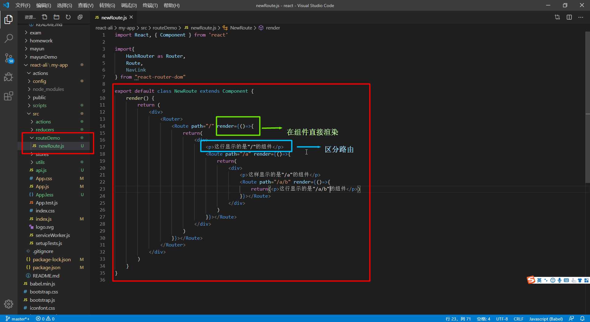This screenshot has height=322, width=590.
Task: Collapse all folders in explorer
Action: click(80, 17)
